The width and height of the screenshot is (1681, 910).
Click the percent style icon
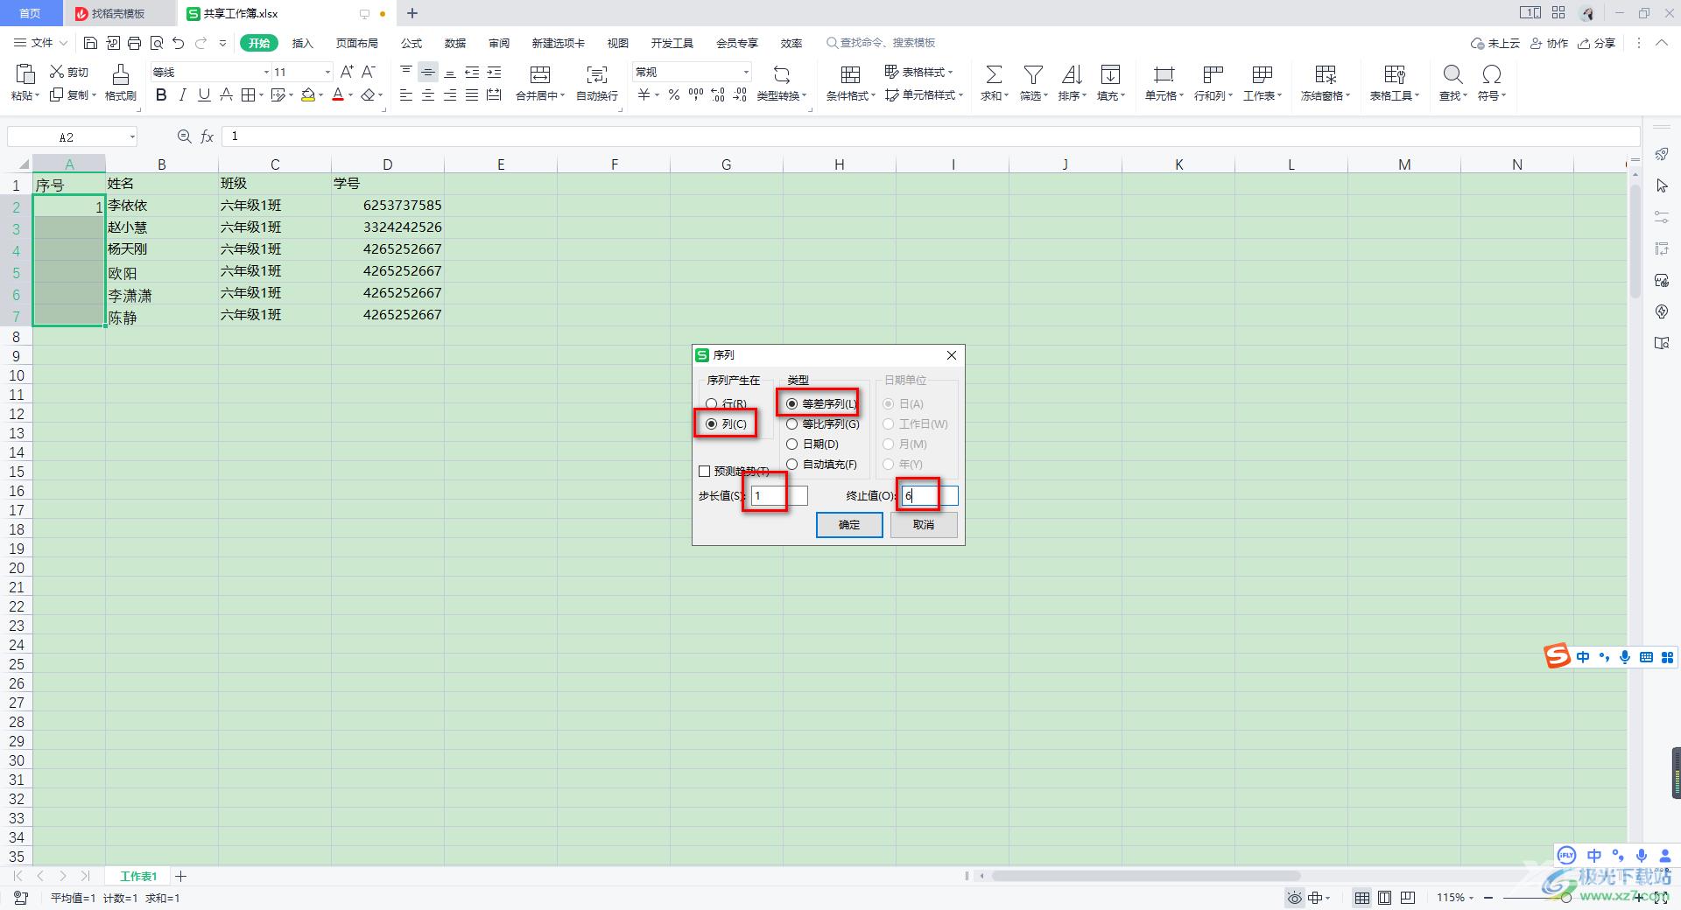tap(674, 94)
